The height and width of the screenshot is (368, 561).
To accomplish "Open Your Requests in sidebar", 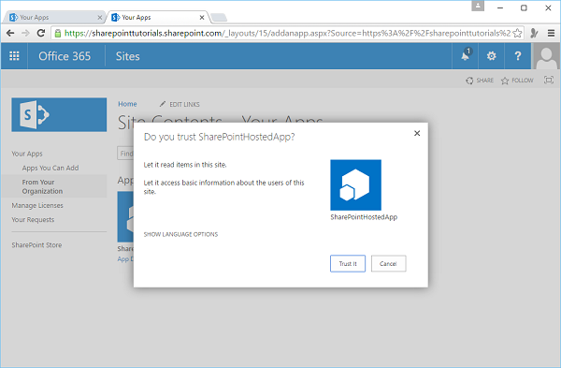I will coord(33,220).
